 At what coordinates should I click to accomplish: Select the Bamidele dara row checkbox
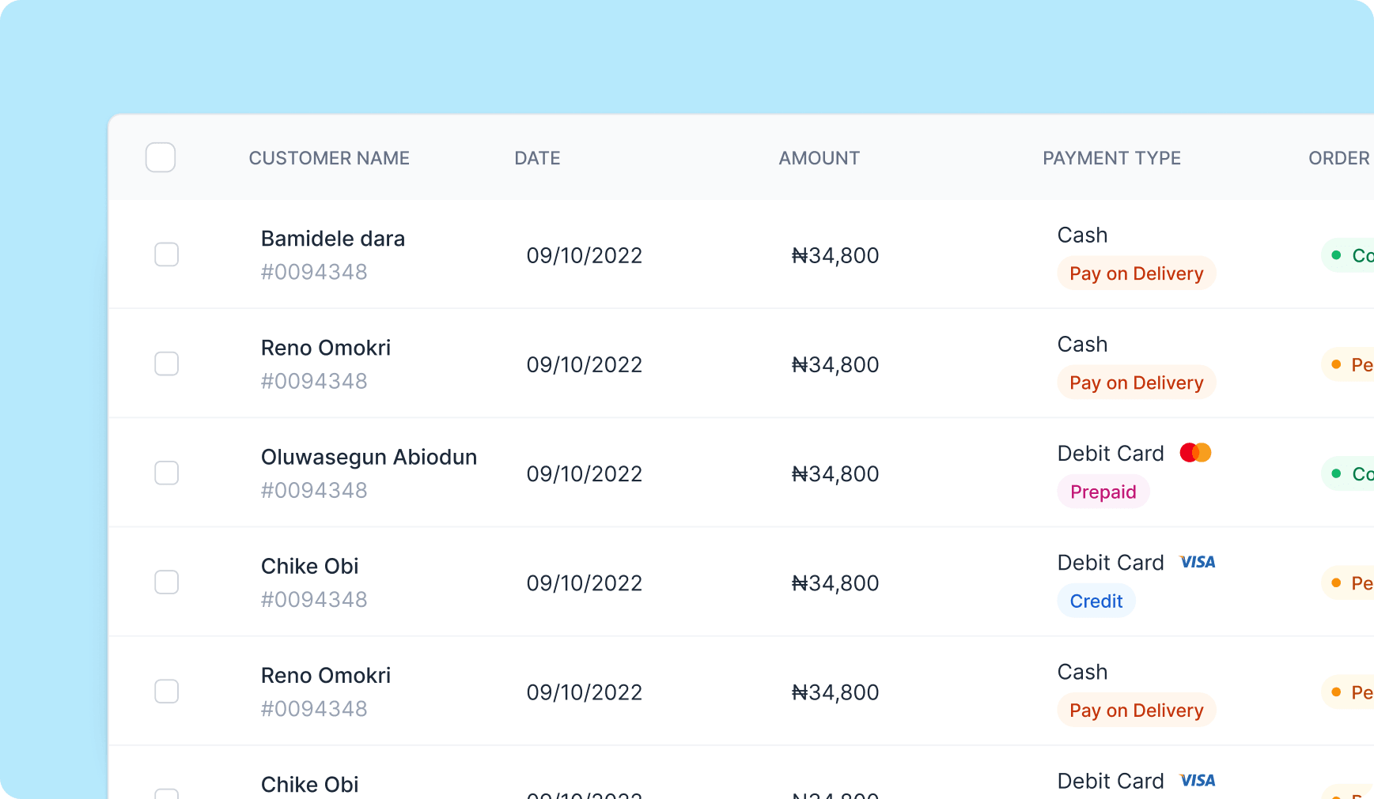pos(166,254)
